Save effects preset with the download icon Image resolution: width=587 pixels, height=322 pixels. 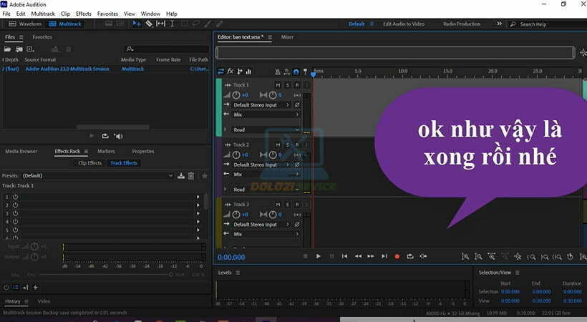[181, 175]
